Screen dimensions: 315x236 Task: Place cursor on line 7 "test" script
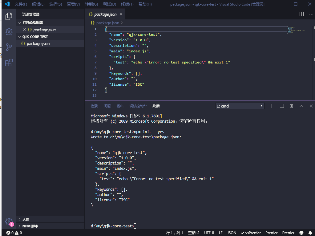pos(172,62)
